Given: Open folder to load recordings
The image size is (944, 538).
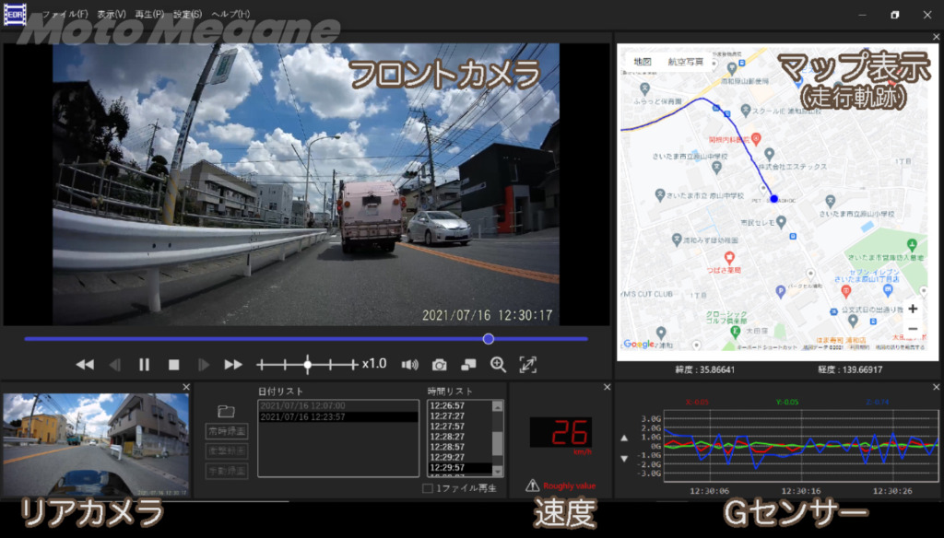Looking at the screenshot, I should 226,411.
